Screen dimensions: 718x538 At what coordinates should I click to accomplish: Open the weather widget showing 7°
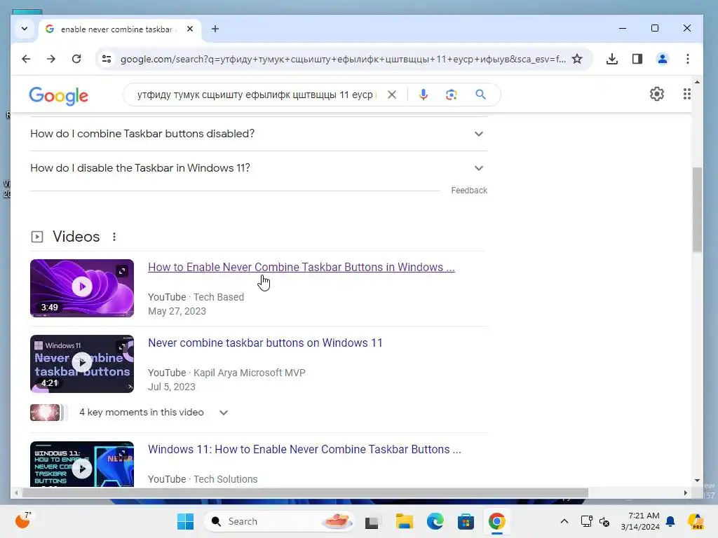(x=23, y=520)
